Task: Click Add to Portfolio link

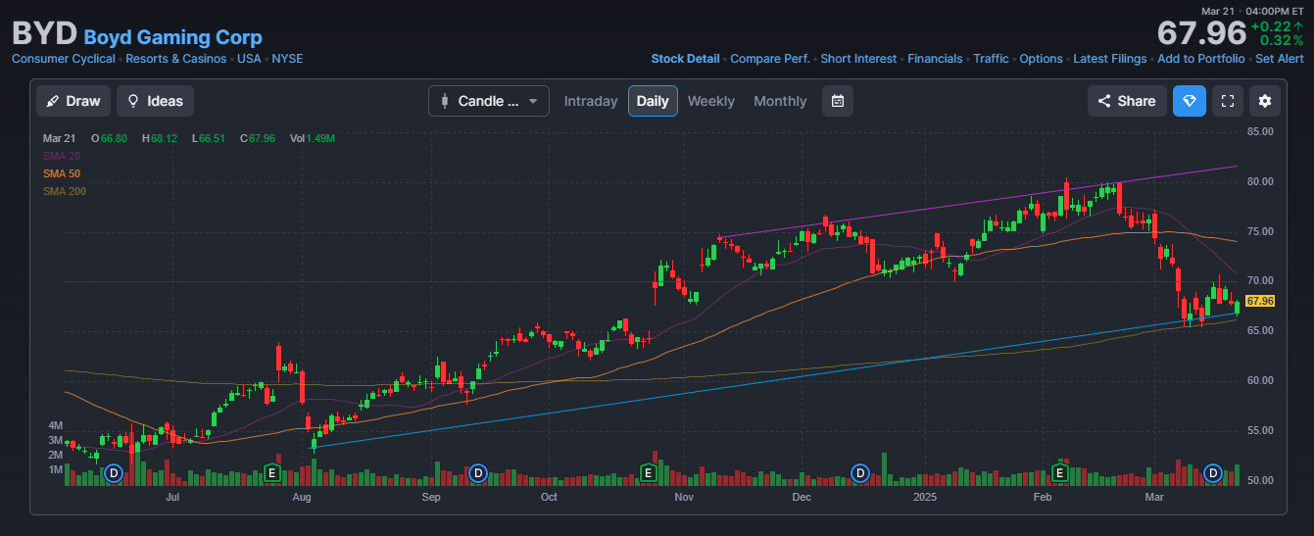Action: (1201, 59)
